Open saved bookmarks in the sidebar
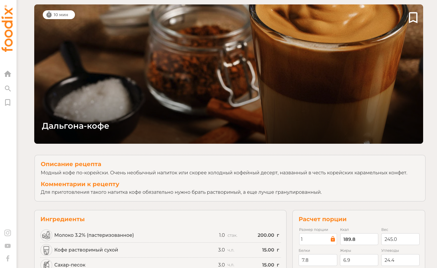437x268 pixels. pos(8,102)
